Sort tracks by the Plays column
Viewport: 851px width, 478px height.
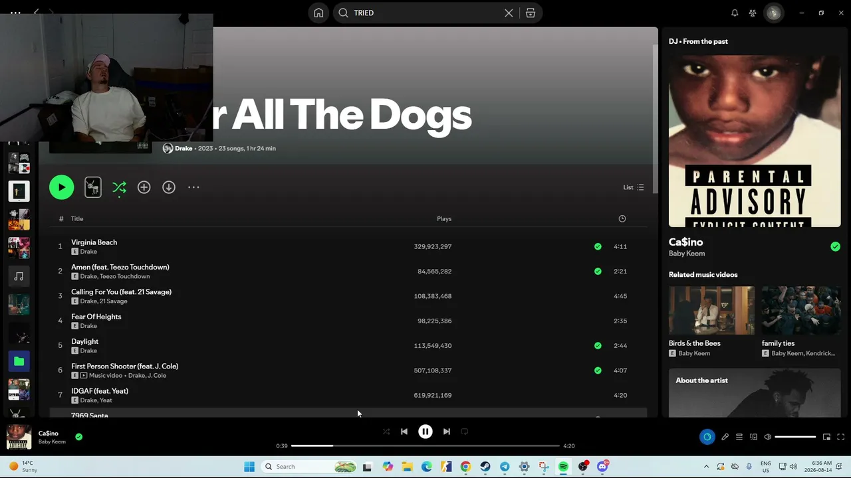pyautogui.click(x=444, y=218)
